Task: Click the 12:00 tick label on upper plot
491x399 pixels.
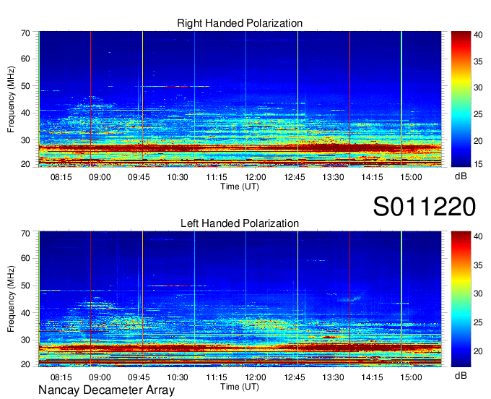Action: click(x=256, y=177)
